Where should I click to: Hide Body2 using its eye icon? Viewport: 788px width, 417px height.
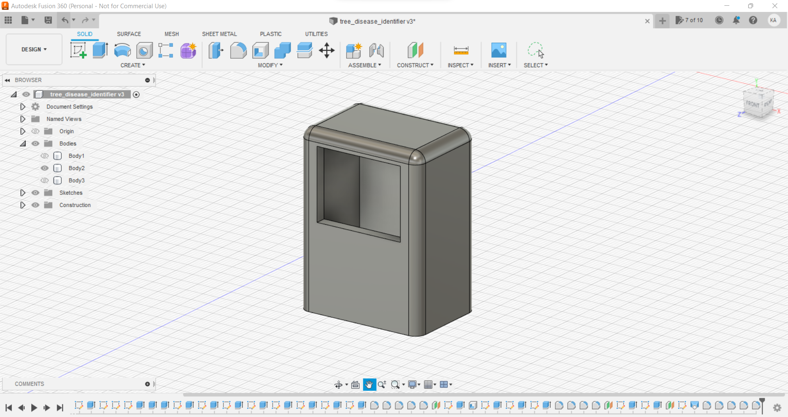(x=45, y=168)
